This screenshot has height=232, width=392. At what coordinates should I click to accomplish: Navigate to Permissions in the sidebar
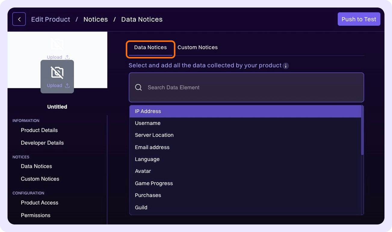pos(35,215)
